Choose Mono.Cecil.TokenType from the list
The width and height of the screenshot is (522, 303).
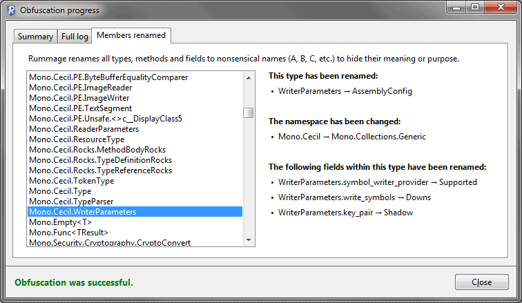(71, 181)
